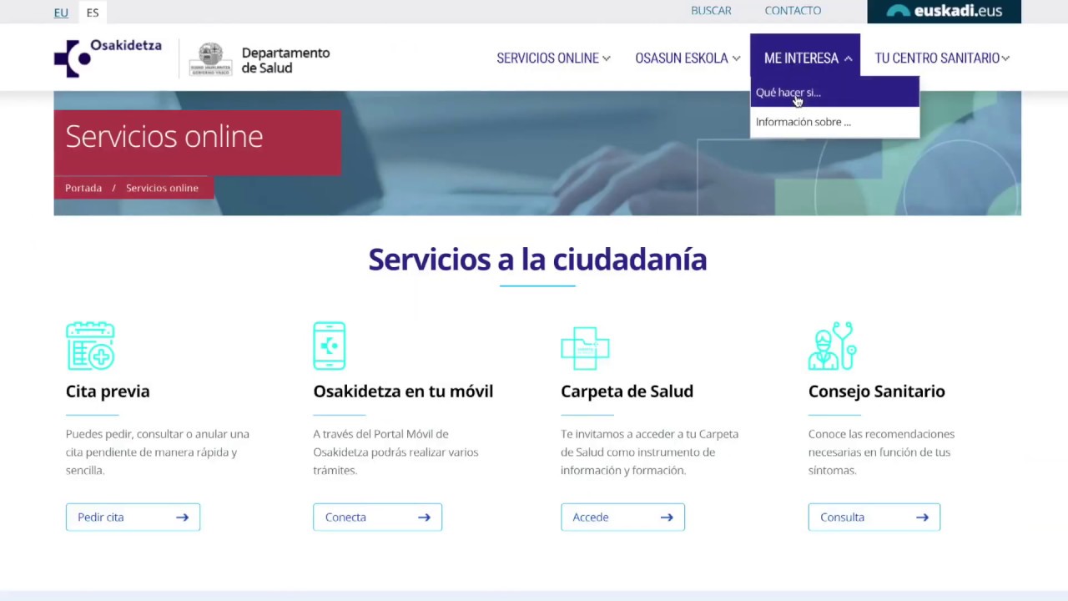Click the 'Conoce las recomendaciones' description
This screenshot has width=1068, height=601.
(x=881, y=452)
